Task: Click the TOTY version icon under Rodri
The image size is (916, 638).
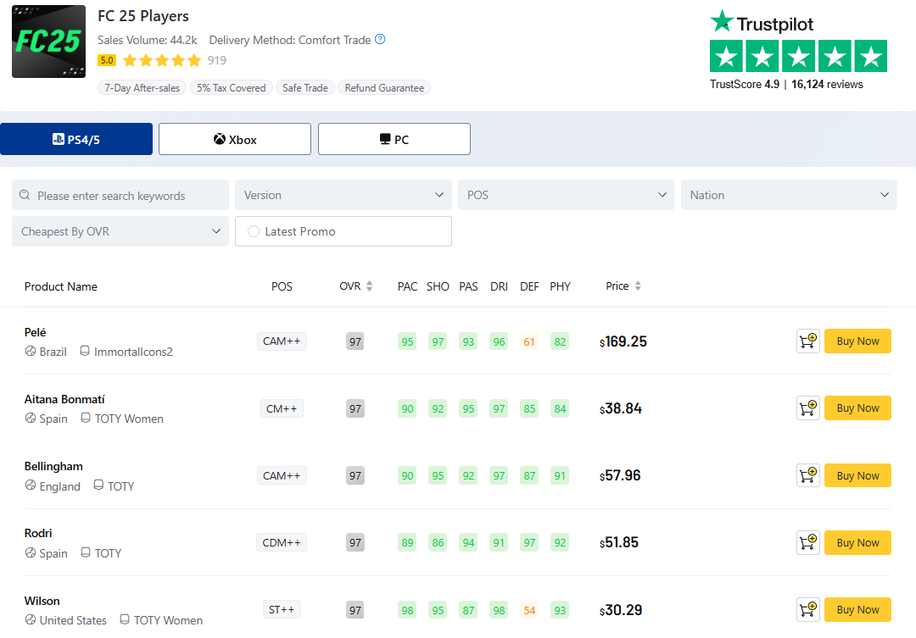Action: 86,552
